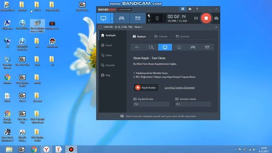Select the highlighted installer icon on desktop
The height and width of the screenshot is (153, 272).
(x=37, y=26)
